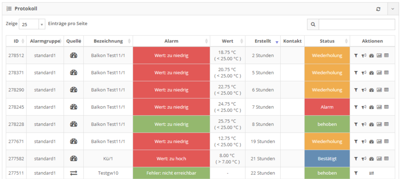Click the arrows icon in Testgw10 actions
Screen dimensions: 401x179
[x=372, y=173]
